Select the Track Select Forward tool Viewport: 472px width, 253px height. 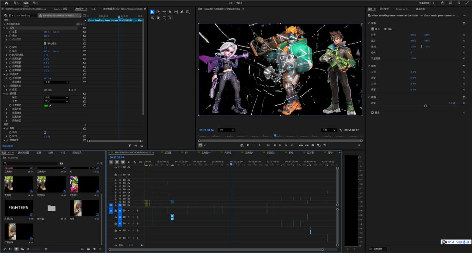pos(158,12)
